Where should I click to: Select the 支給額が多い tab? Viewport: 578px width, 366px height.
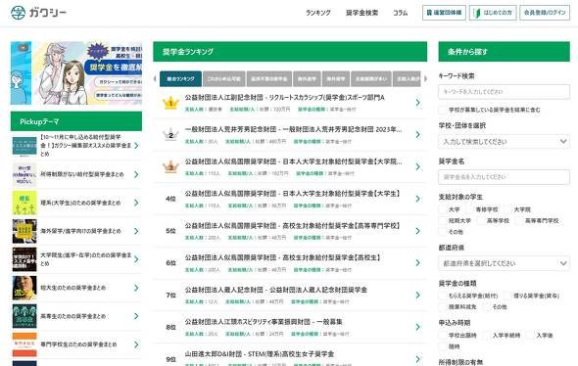tap(371, 79)
